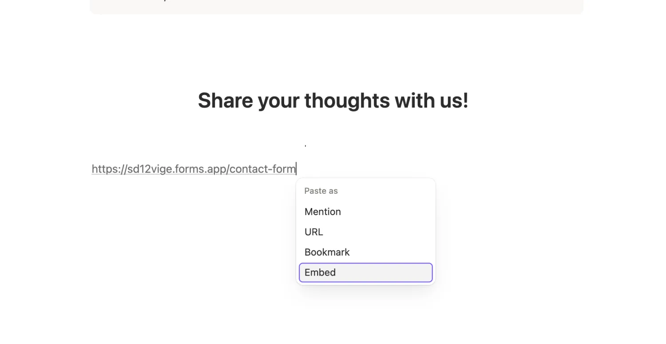Click the small mark above the URL
Image resolution: width=666 pixels, height=344 pixels.
[305, 144]
